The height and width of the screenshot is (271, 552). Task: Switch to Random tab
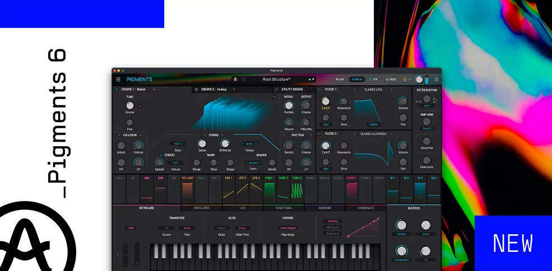324,208
